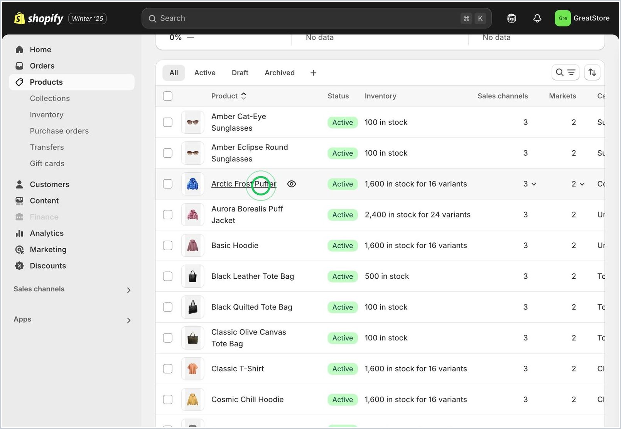Go to Purchase orders page
621x429 pixels.
tap(59, 131)
